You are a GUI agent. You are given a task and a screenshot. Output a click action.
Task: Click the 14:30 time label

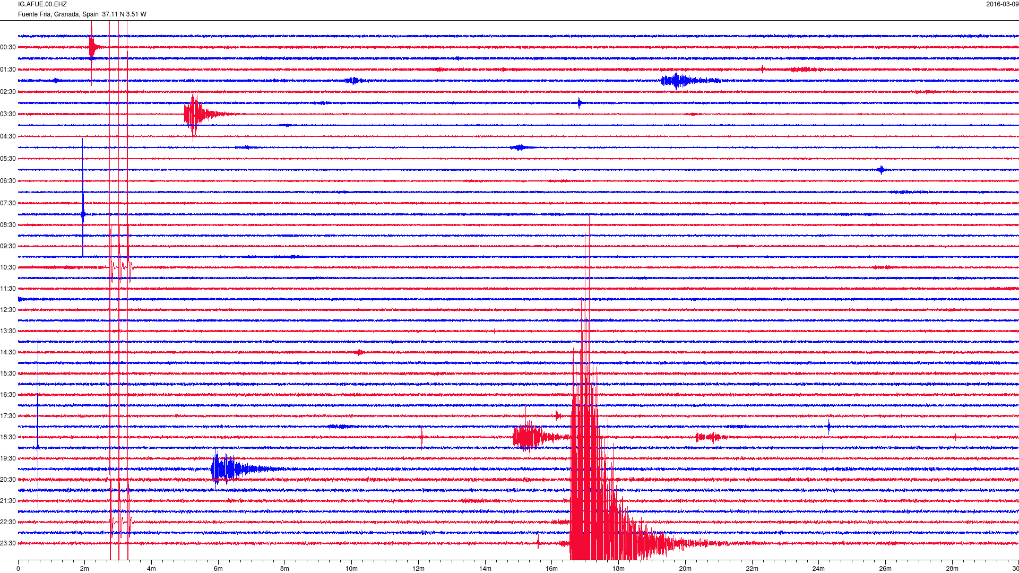[x=8, y=352]
